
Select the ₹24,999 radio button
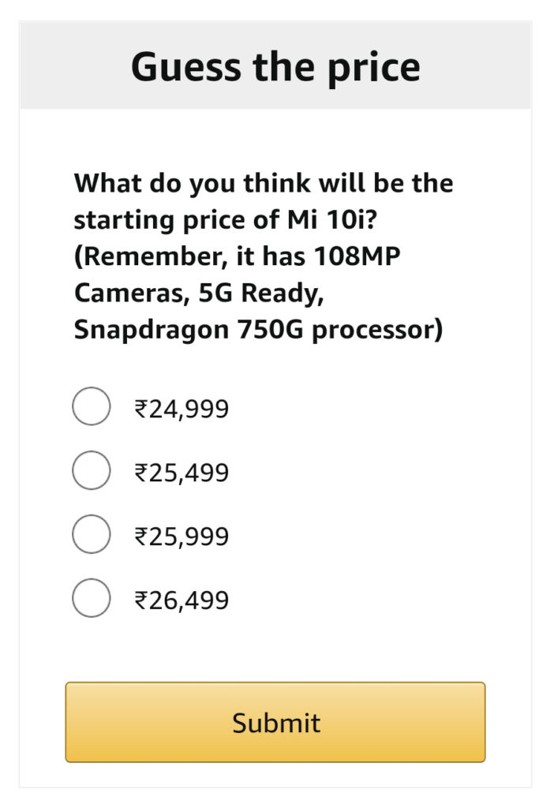pos(92,406)
